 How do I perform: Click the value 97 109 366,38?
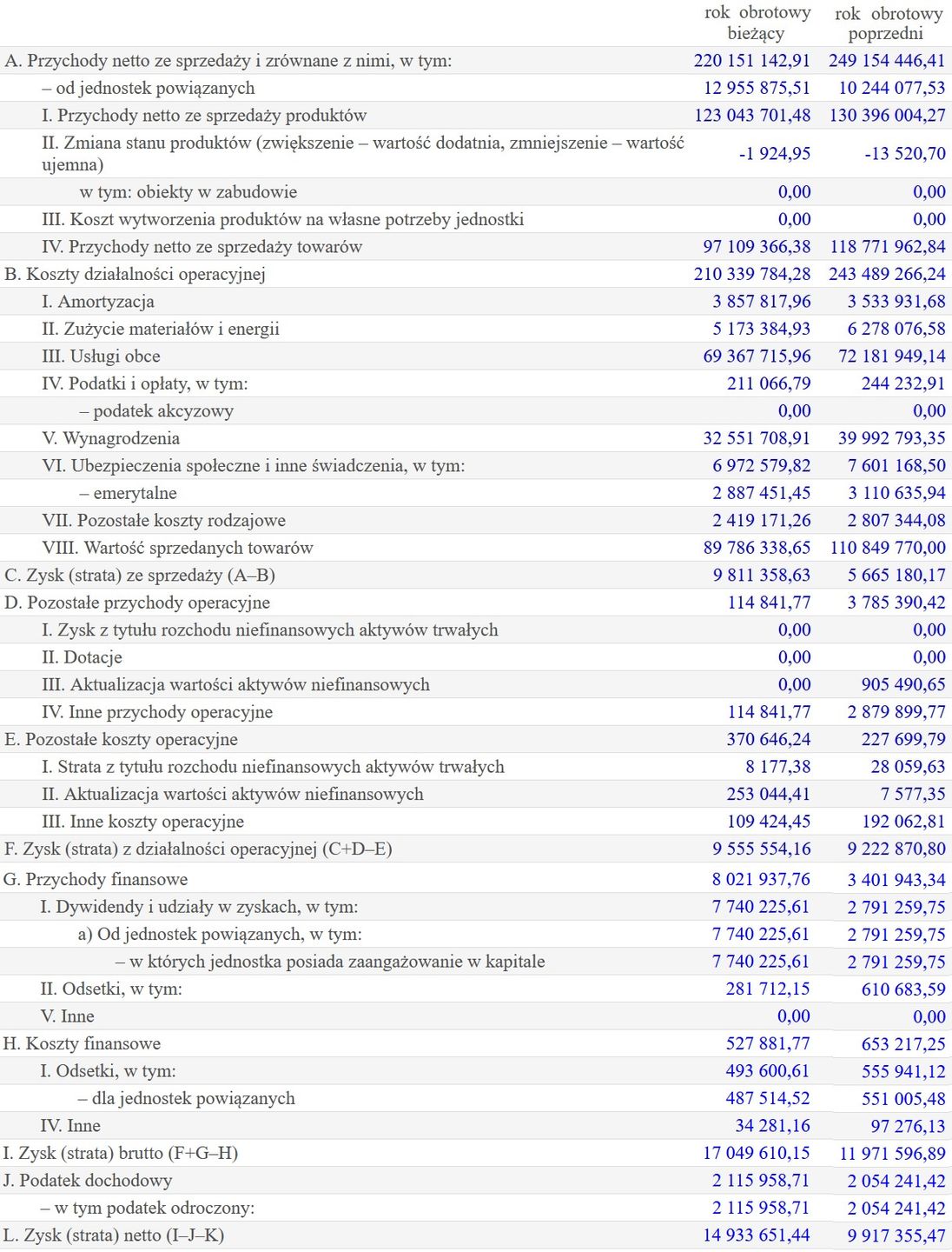(x=757, y=247)
